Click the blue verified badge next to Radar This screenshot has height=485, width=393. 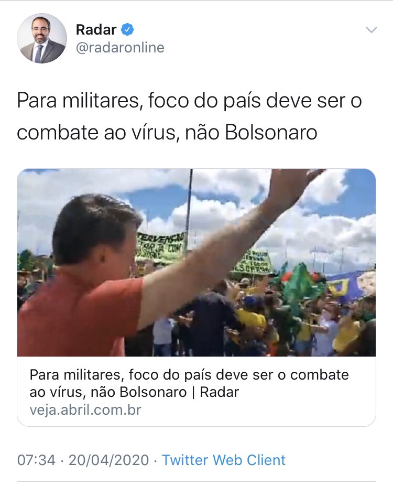(x=127, y=30)
